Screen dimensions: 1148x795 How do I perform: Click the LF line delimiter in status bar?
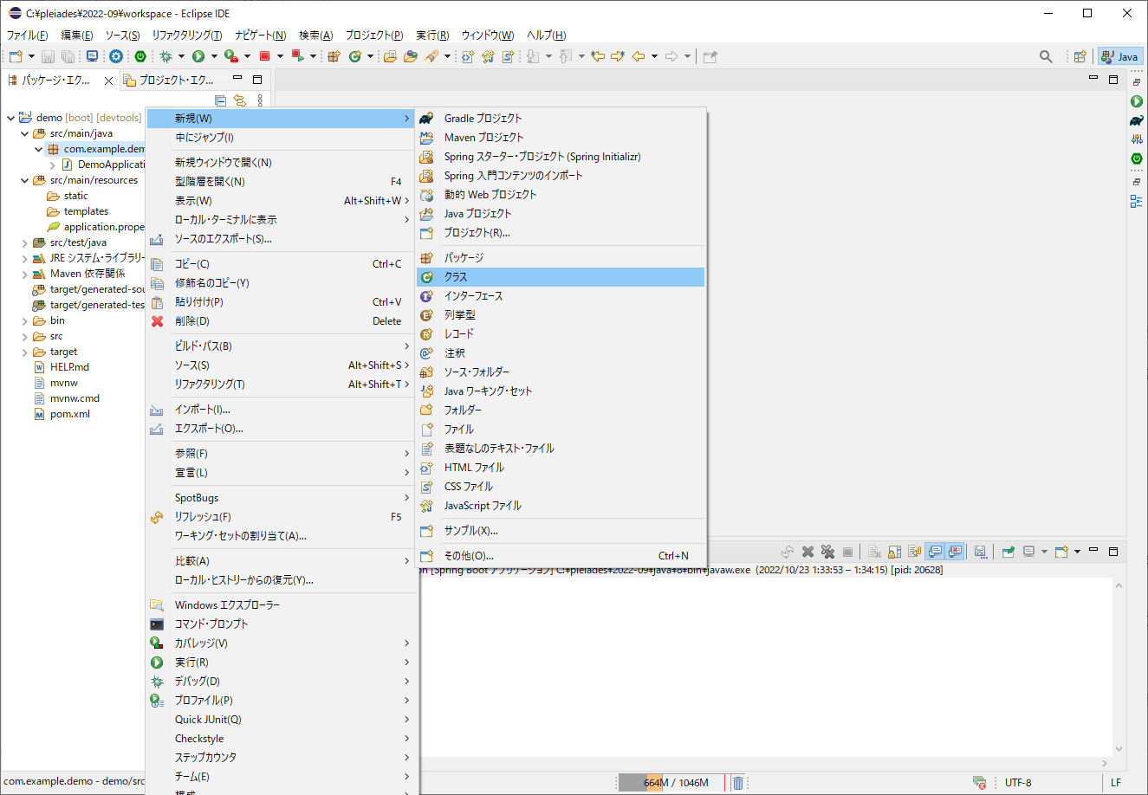pyautogui.click(x=1116, y=783)
